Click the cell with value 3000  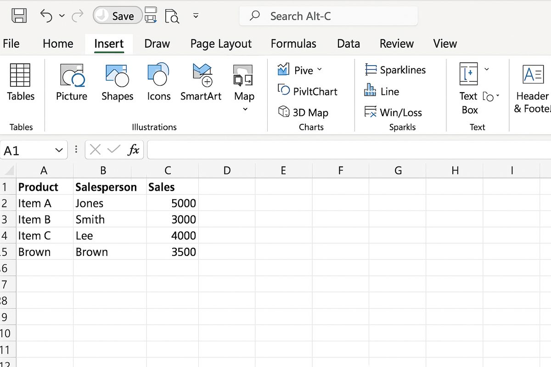[172, 219]
